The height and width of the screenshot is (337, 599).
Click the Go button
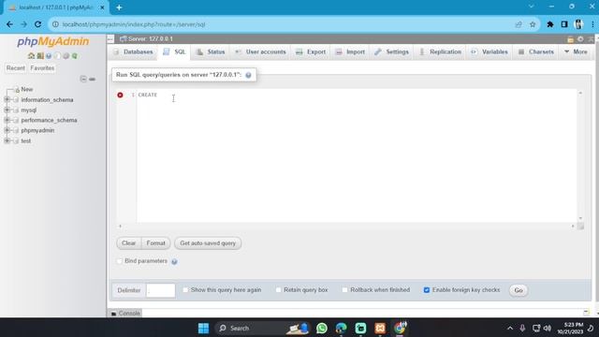point(519,290)
